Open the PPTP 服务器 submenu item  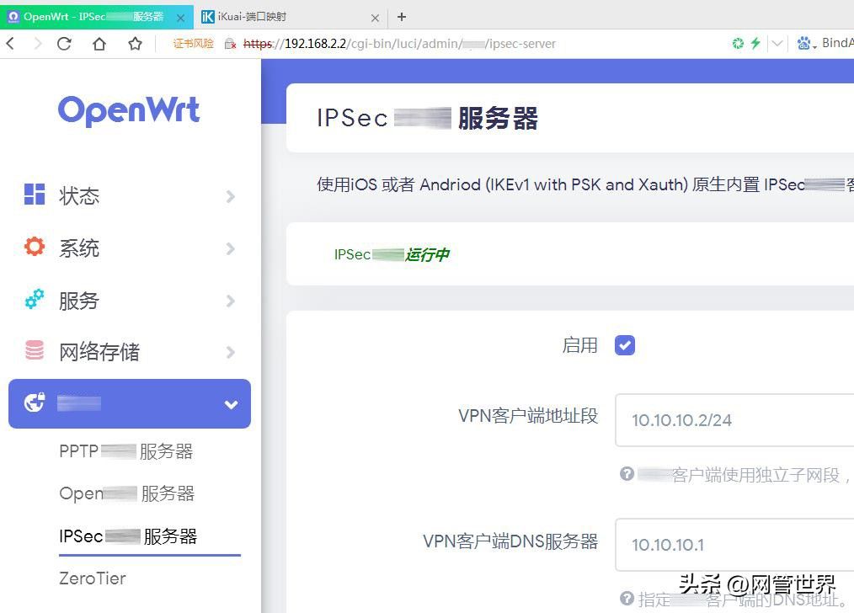[126, 451]
